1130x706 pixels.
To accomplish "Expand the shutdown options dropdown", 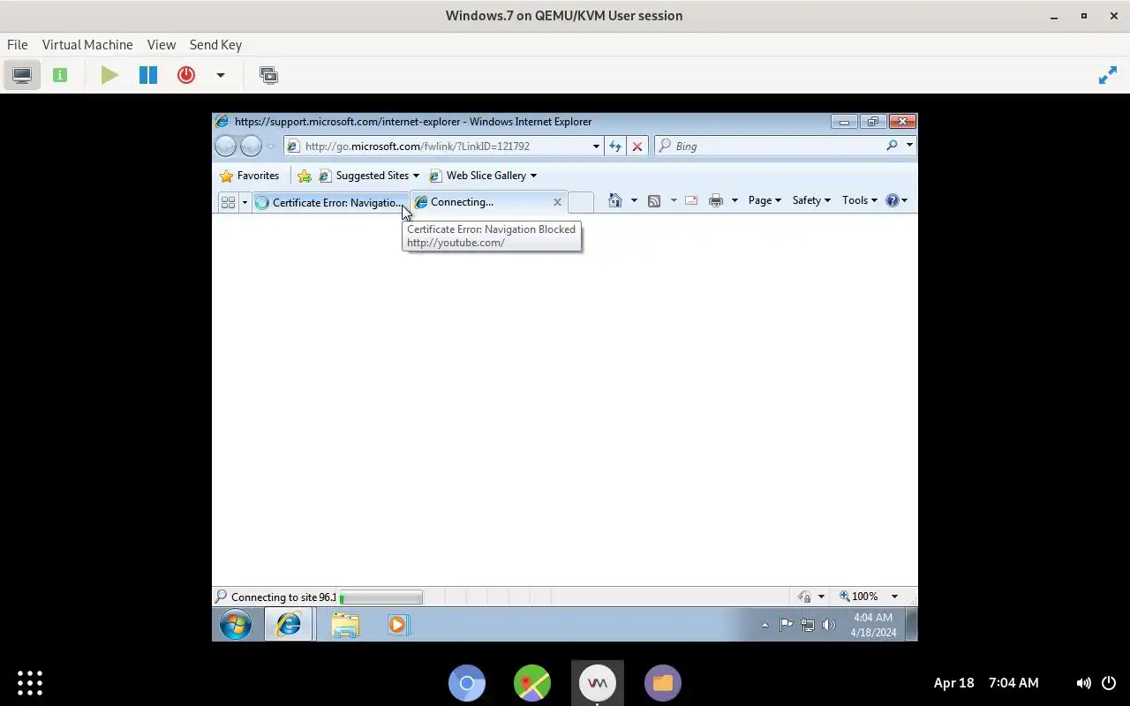I will pyautogui.click(x=221, y=75).
